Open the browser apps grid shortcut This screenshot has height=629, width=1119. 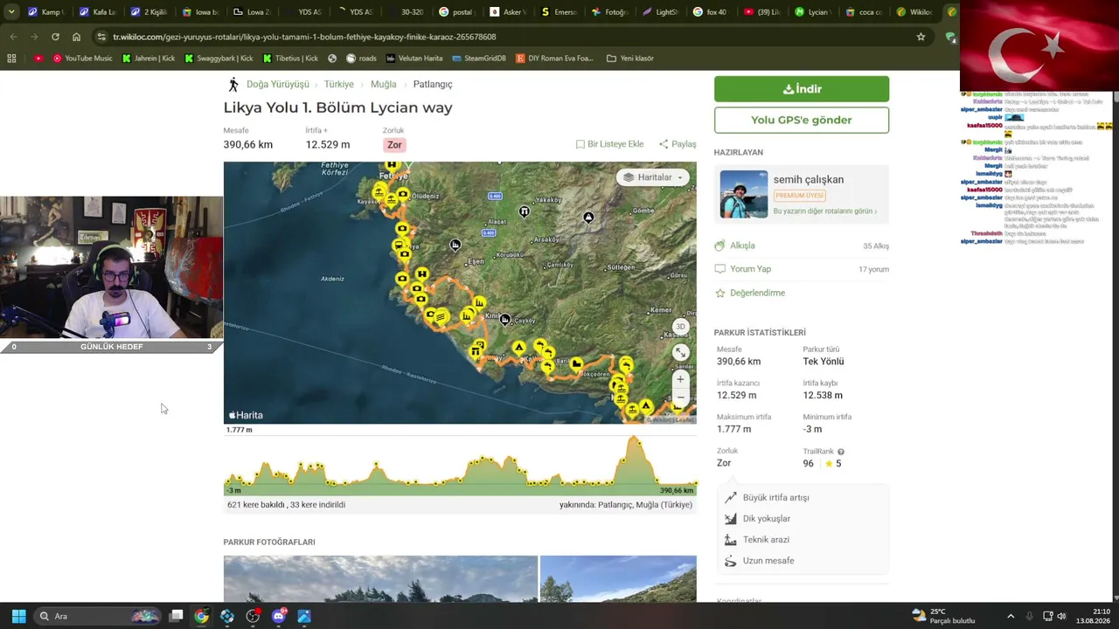(x=11, y=59)
